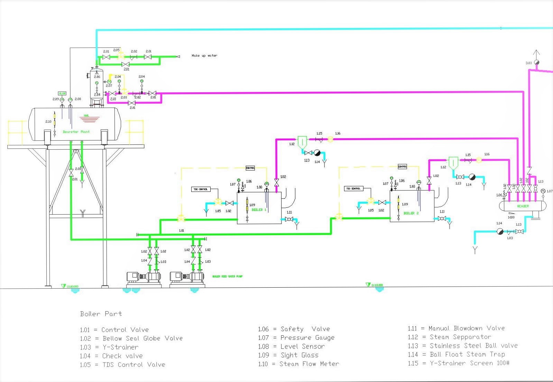Click the TDS CONTROL box for Boiler 2
The width and height of the screenshot is (553, 382).
[x=353, y=188]
